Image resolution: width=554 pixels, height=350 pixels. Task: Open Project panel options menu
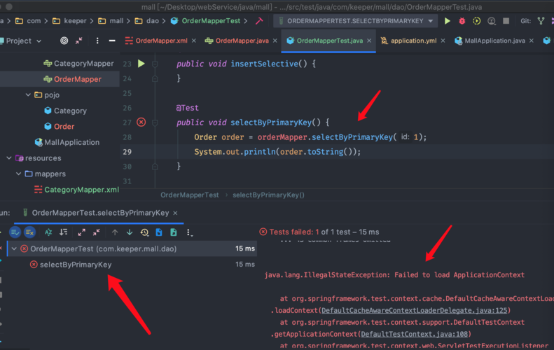[x=97, y=41]
